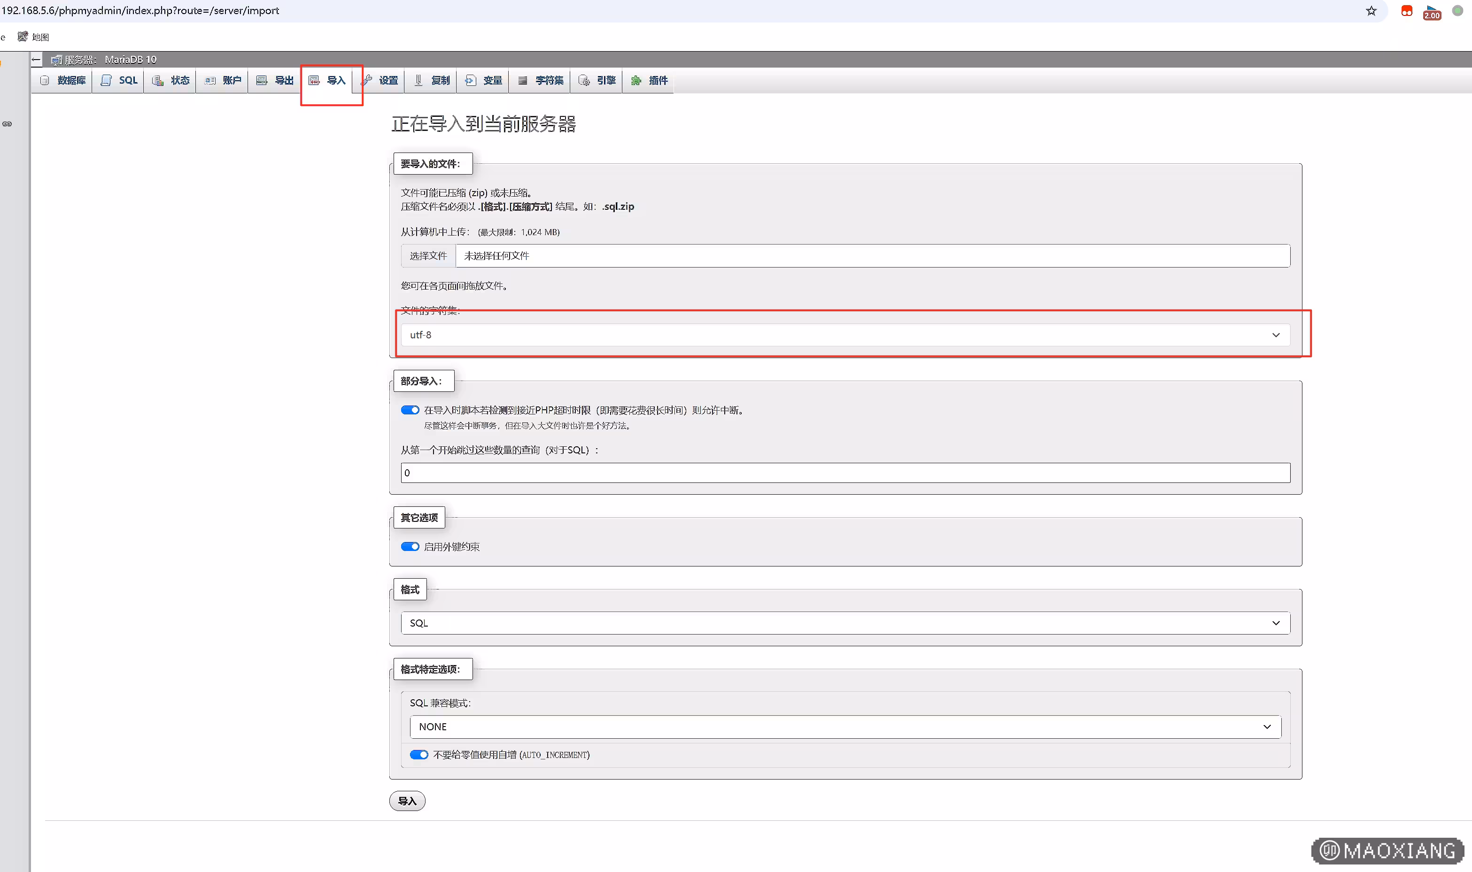The width and height of the screenshot is (1472, 872).
Task: Toggle allow interrupt near PHP timeout switch
Action: pos(410,410)
